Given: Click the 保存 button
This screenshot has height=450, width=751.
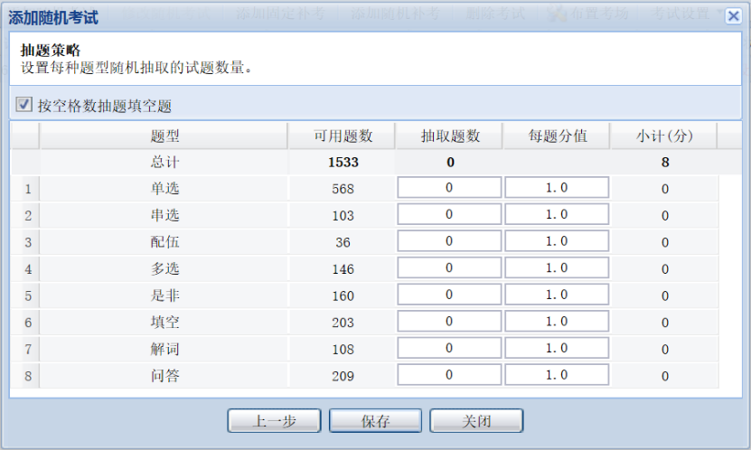Looking at the screenshot, I should [x=375, y=421].
